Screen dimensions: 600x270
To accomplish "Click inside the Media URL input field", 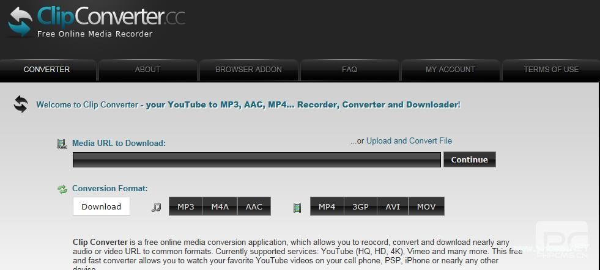I will click(256, 160).
